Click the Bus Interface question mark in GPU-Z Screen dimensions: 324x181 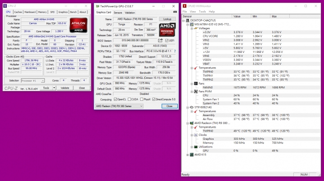tap(175, 51)
